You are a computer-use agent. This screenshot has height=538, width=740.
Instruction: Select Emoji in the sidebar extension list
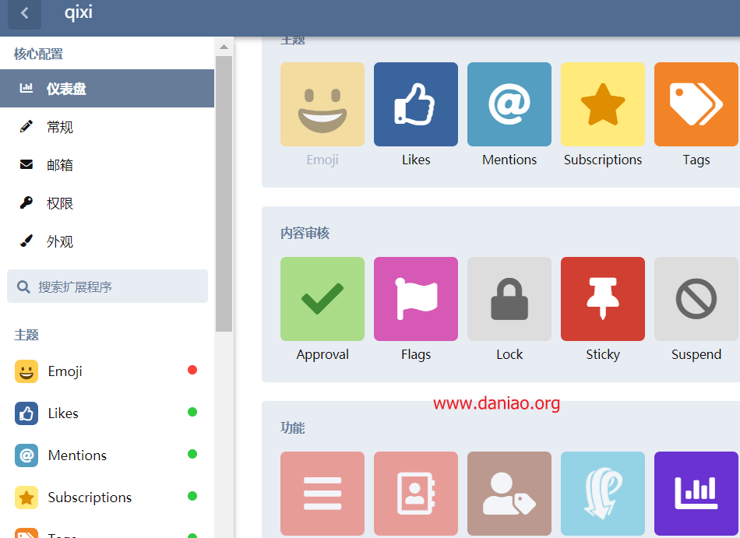pyautogui.click(x=65, y=371)
